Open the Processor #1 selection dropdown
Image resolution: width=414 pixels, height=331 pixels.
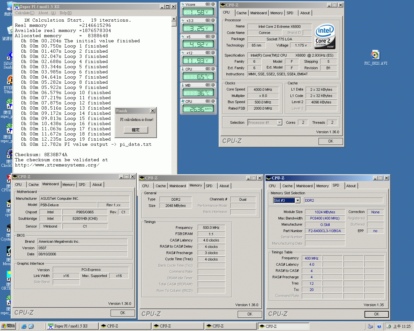pos(280,123)
